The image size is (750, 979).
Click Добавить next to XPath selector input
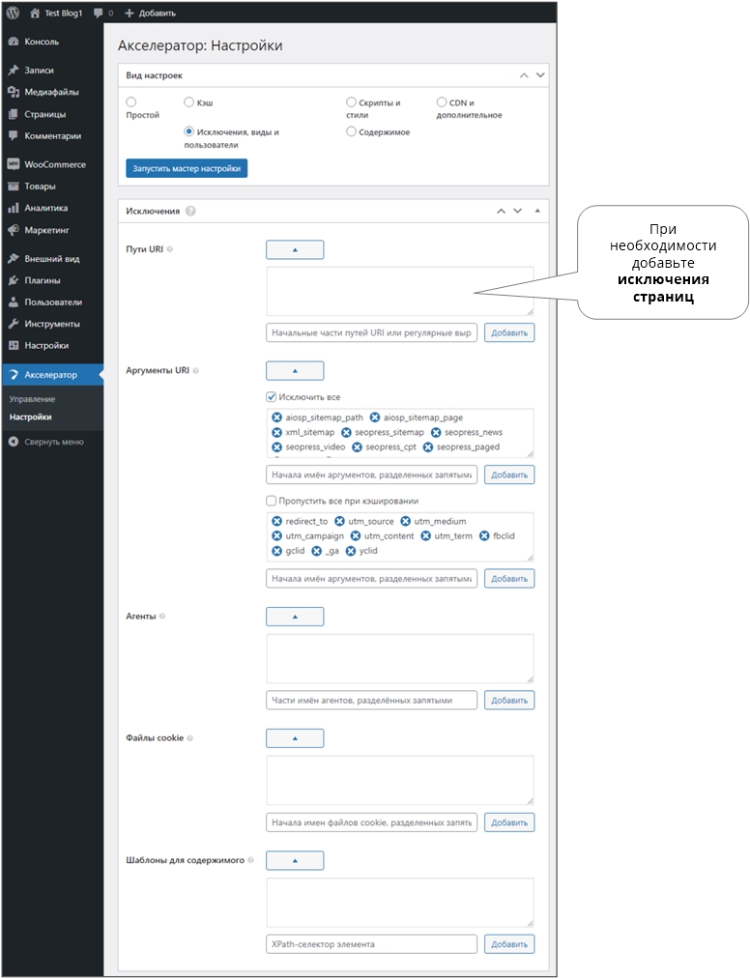click(x=509, y=944)
